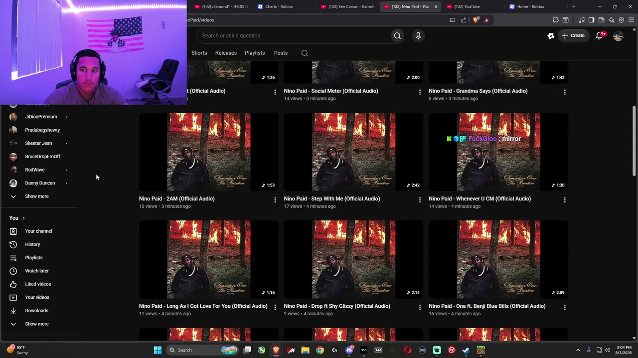The width and height of the screenshot is (638, 358).
Task: Open the YouTube account avatar menu
Action: click(x=618, y=36)
